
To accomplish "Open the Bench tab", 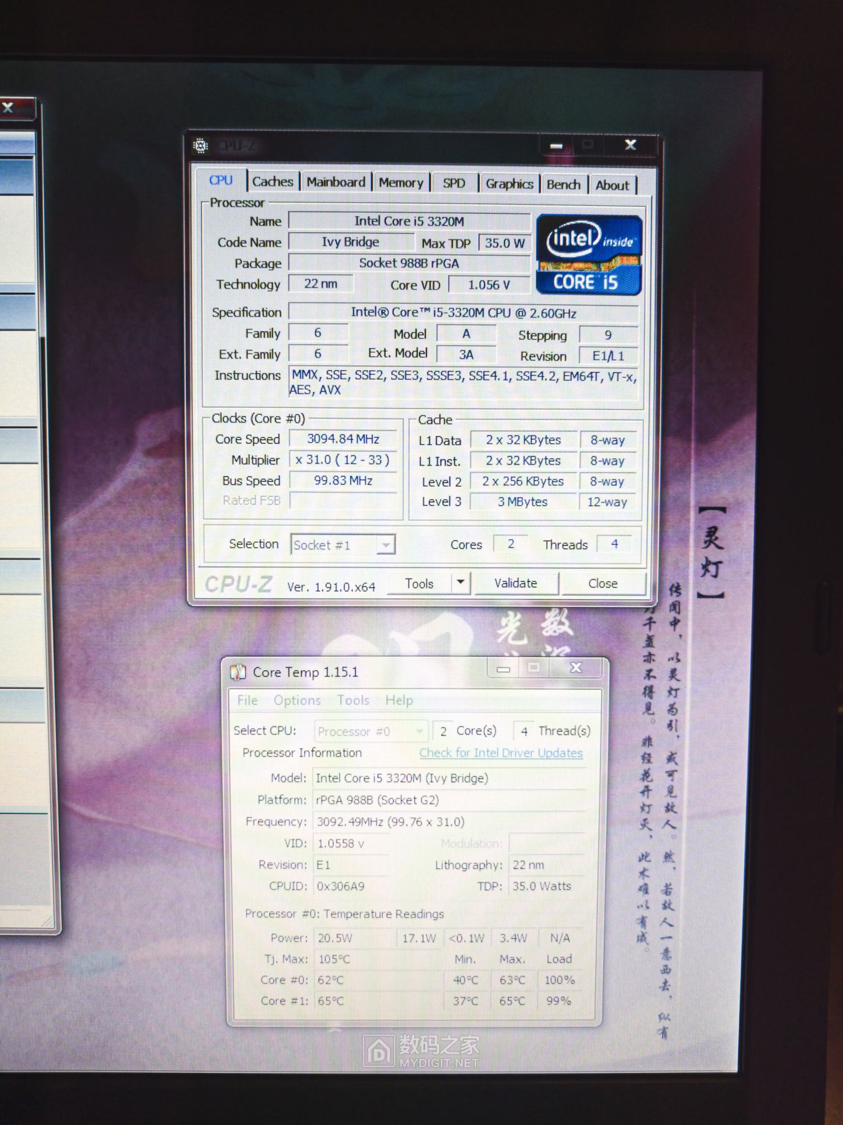I will click(563, 184).
